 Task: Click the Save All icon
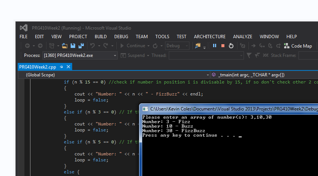(x=81, y=46)
